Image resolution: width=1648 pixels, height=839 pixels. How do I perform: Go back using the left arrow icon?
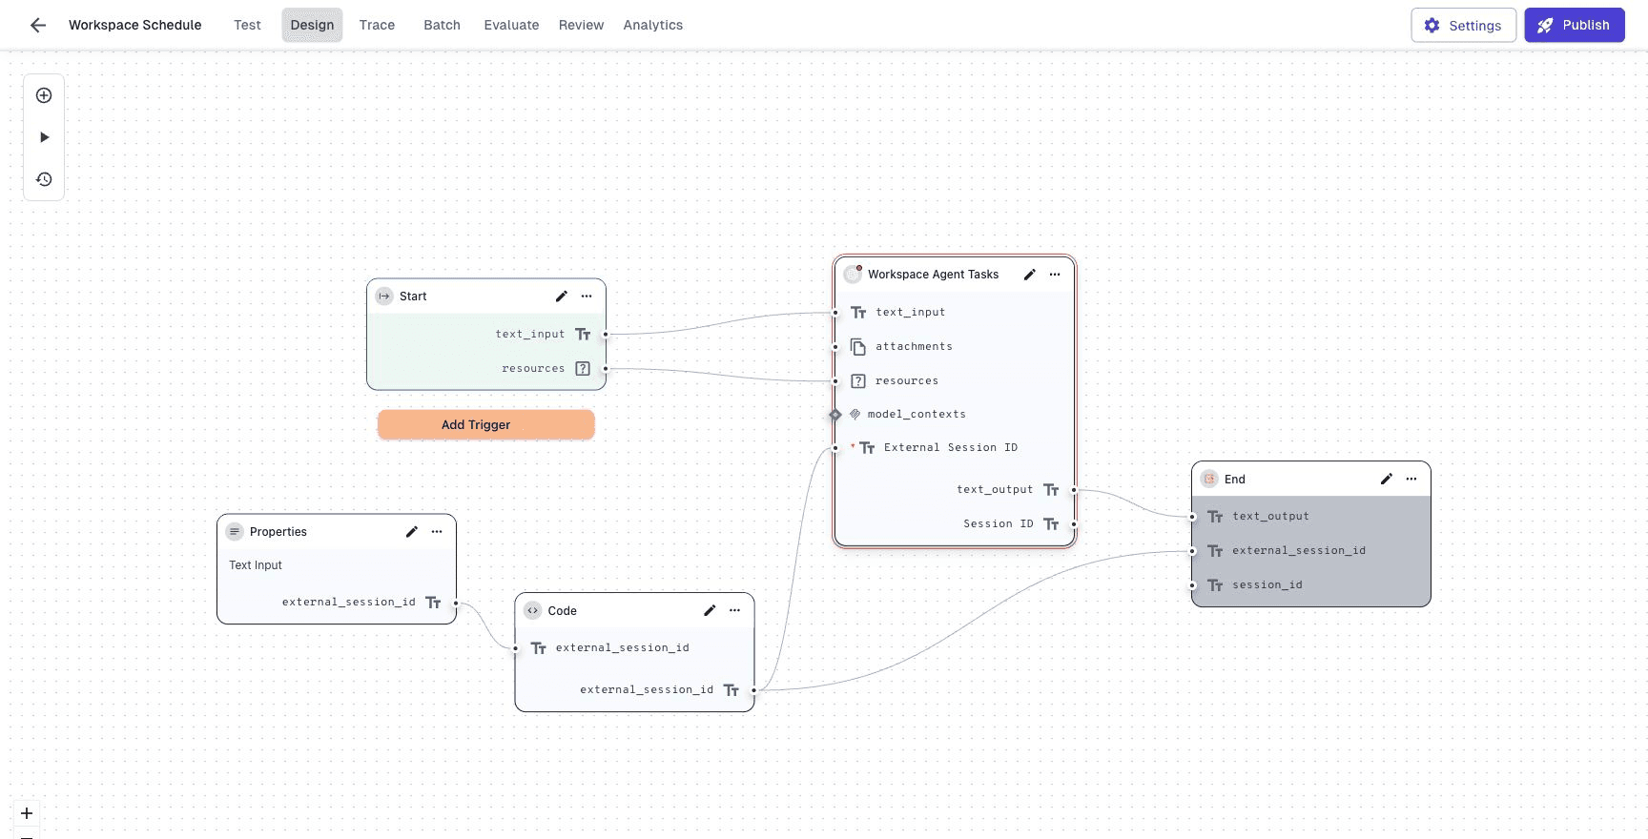(38, 25)
